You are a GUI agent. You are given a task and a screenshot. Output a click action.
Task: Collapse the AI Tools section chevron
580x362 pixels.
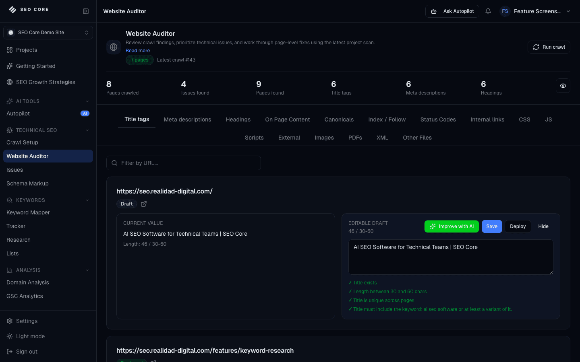87,101
